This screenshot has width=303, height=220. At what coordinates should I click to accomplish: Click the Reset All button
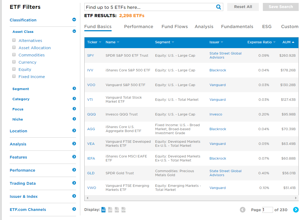[x=243, y=7]
